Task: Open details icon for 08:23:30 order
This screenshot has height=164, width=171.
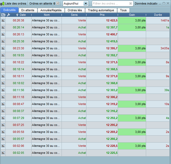Action: point(3,48)
